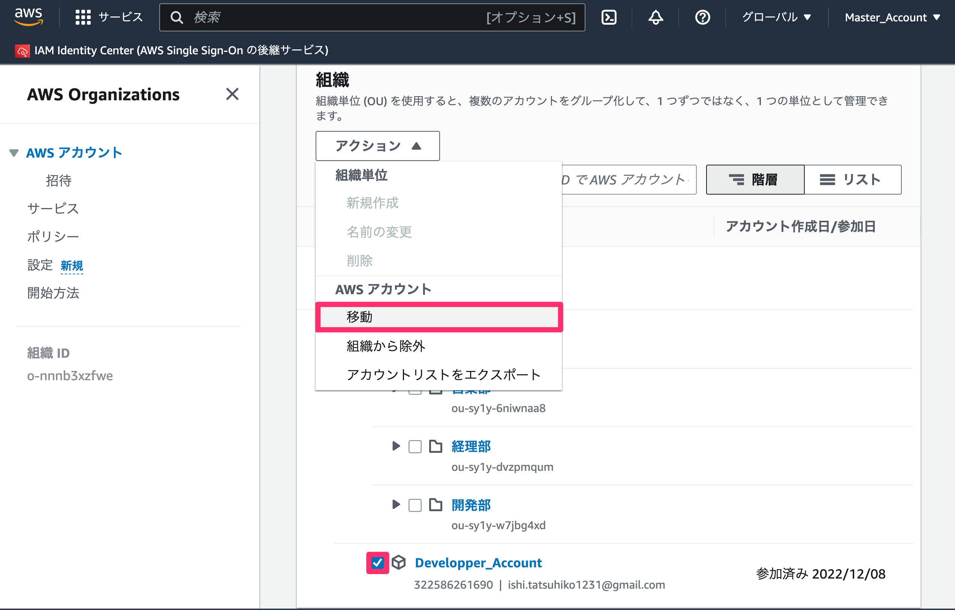Collapse the アクション dropdown button

[x=377, y=146]
